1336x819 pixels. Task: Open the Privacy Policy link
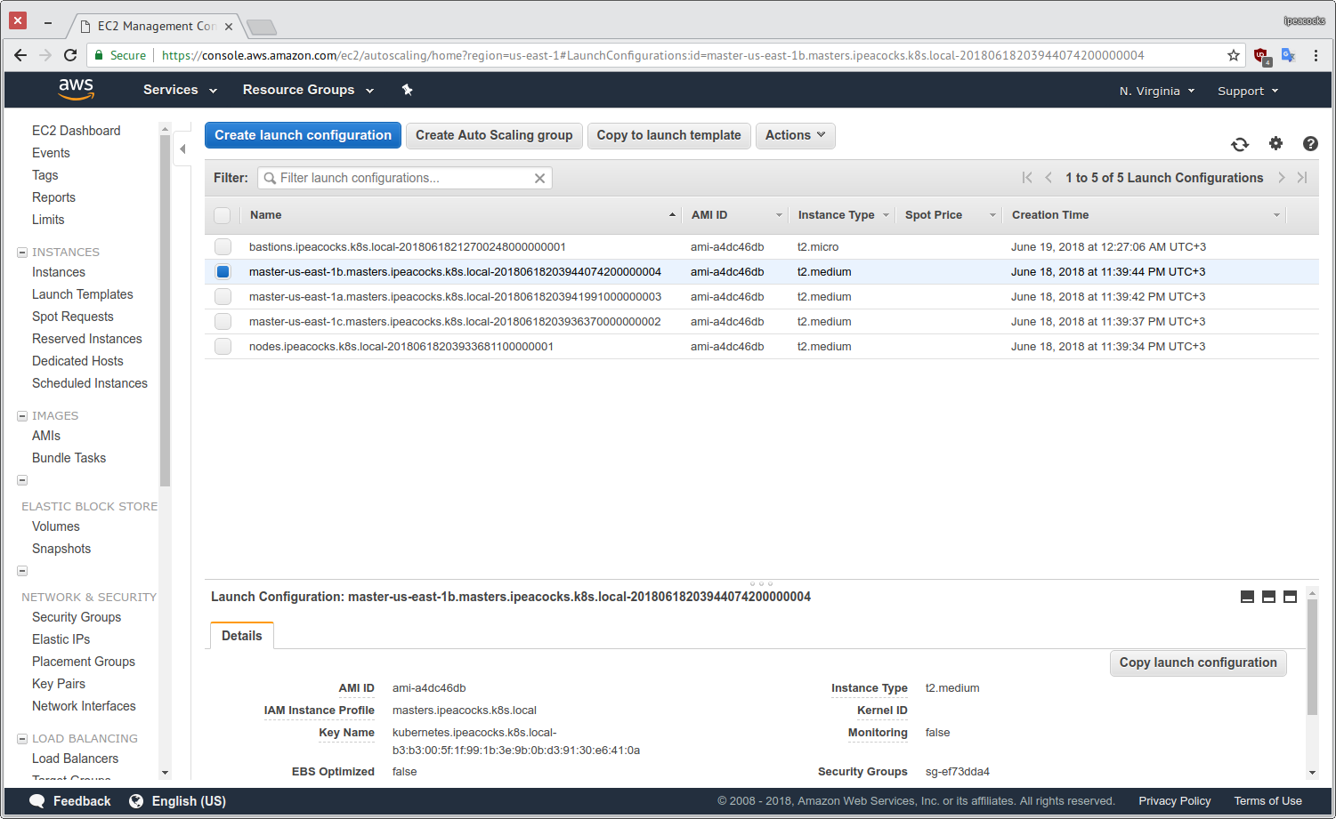pos(1175,801)
